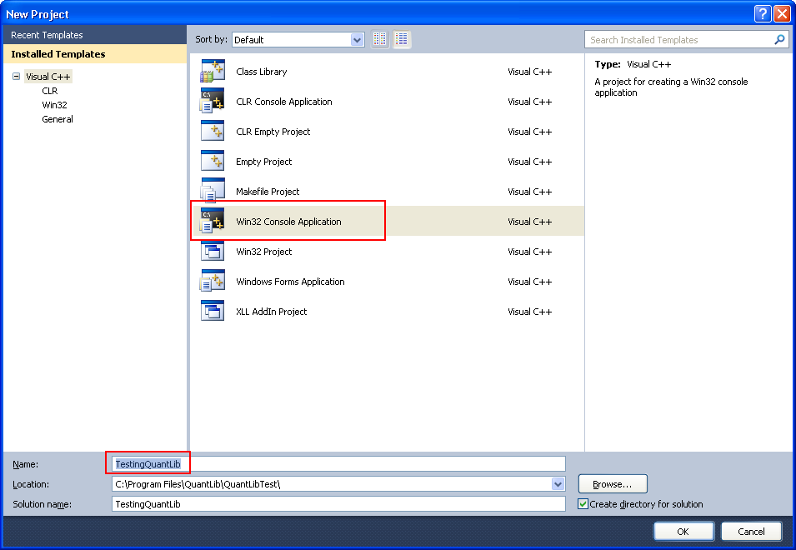
Task: Open the Recent Templates section
Action: click(95, 35)
